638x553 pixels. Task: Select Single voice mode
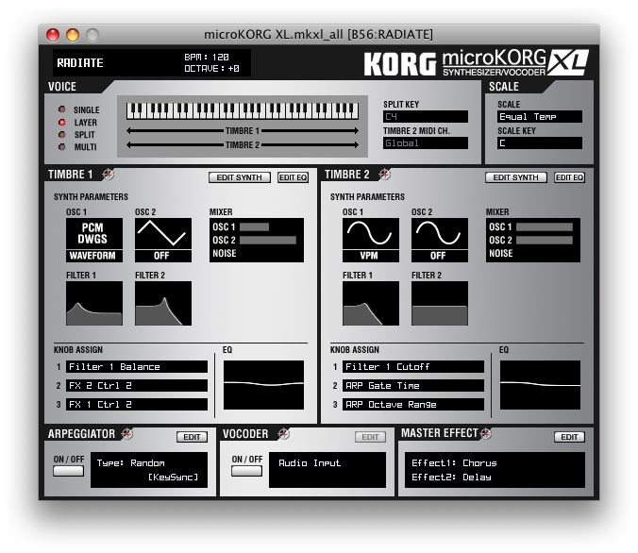pos(62,109)
